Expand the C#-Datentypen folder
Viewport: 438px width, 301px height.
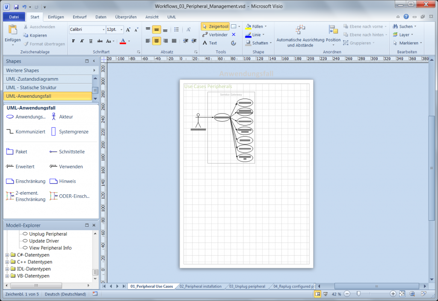(7, 255)
